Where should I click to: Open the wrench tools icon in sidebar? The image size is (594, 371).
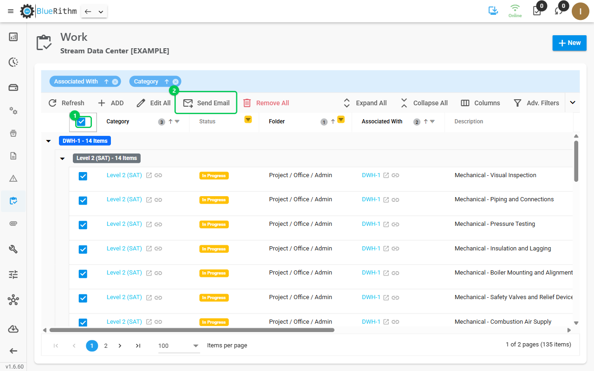click(x=13, y=249)
